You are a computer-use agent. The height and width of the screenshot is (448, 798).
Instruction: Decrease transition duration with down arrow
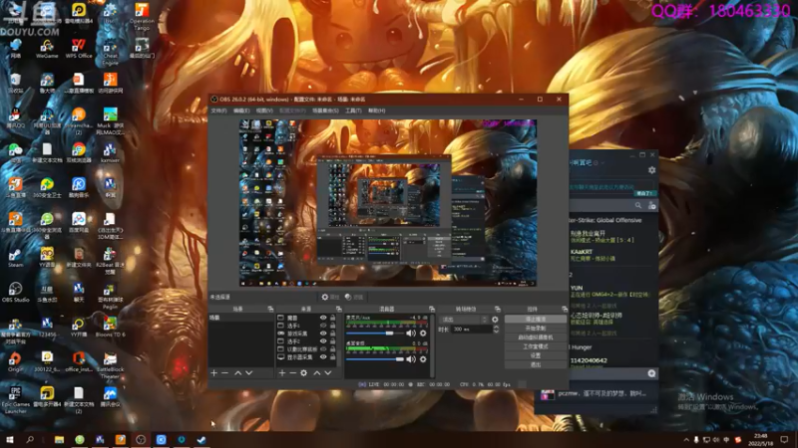coord(496,332)
